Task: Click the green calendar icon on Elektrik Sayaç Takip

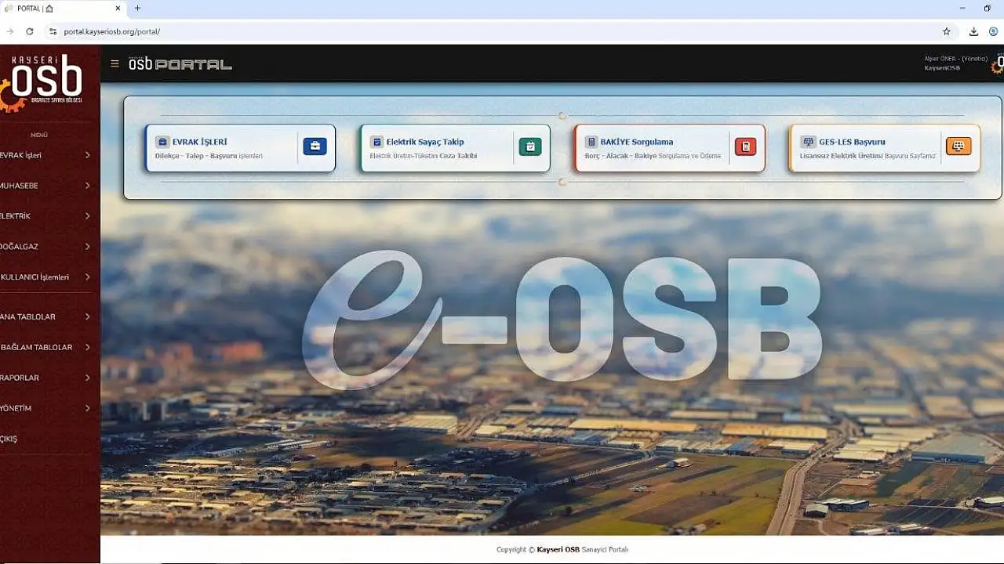Action: [x=530, y=146]
